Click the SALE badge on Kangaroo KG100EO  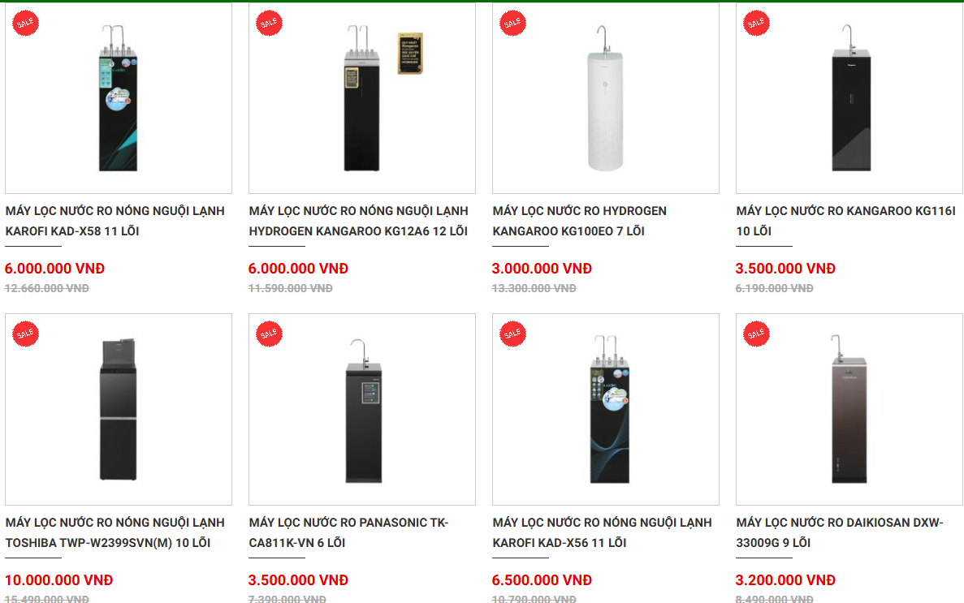coord(513,23)
